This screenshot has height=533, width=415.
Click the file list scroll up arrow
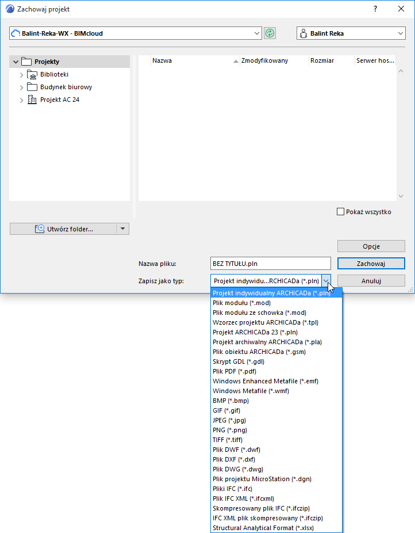point(401,71)
